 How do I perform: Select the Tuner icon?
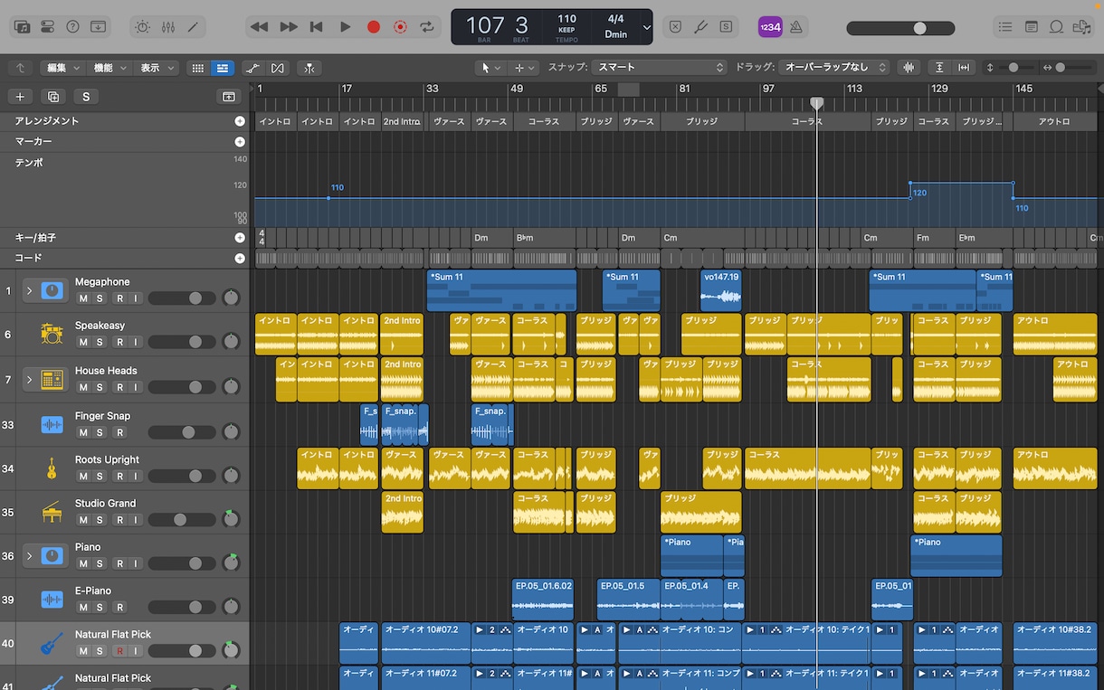(x=700, y=26)
